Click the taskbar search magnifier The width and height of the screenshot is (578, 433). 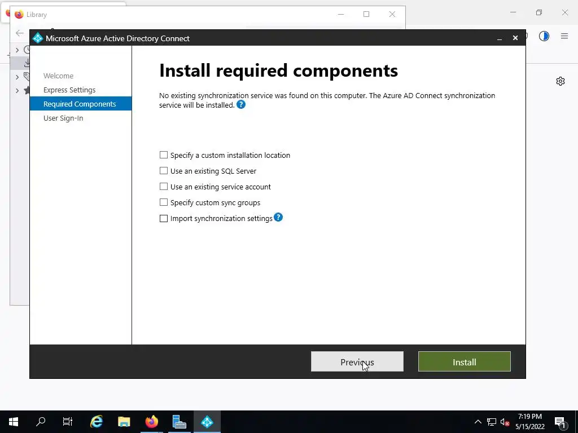tap(41, 422)
